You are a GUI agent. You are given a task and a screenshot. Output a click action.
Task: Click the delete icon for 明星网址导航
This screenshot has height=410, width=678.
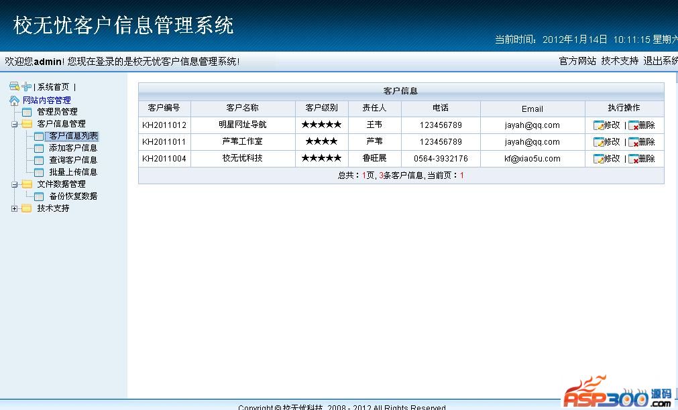point(634,125)
